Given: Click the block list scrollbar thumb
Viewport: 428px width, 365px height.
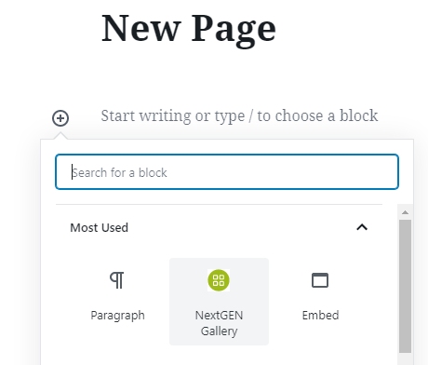Looking at the screenshot, I should coord(405,286).
